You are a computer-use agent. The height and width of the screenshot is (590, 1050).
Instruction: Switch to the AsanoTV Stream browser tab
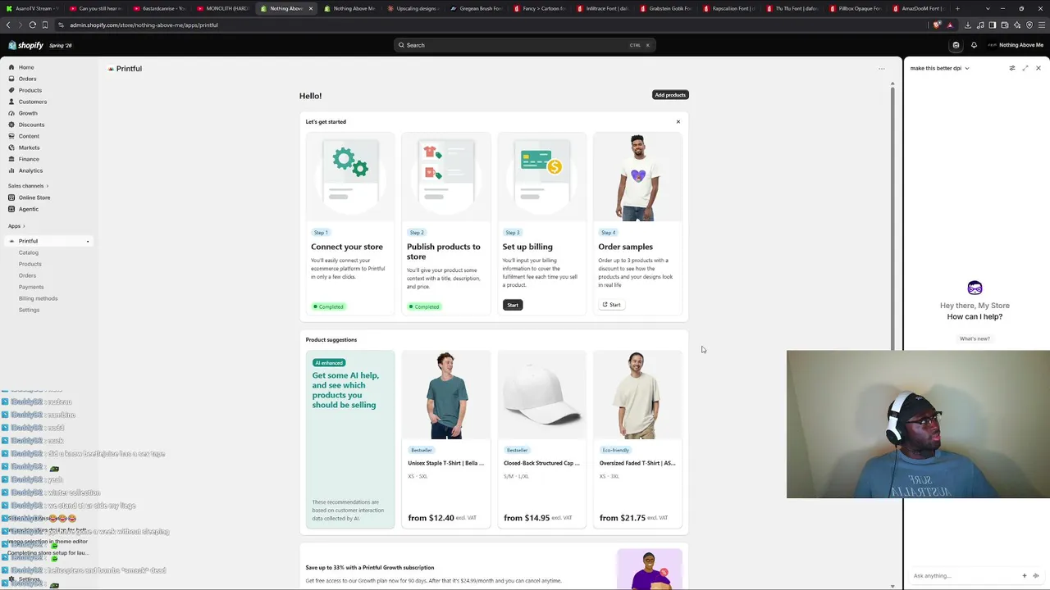[x=31, y=8]
